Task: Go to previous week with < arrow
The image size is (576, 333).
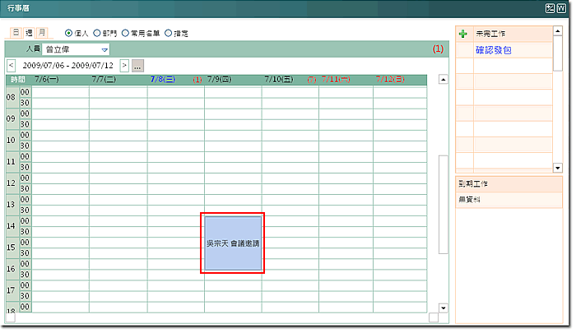Action: 11,65
